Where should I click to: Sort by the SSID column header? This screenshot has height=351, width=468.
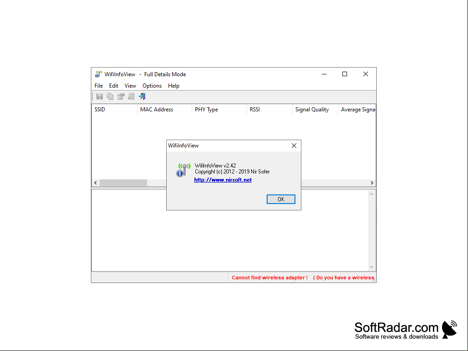114,110
